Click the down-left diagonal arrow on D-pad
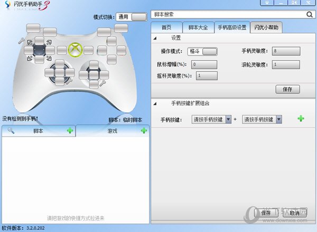317x232 pixels. 30,59
